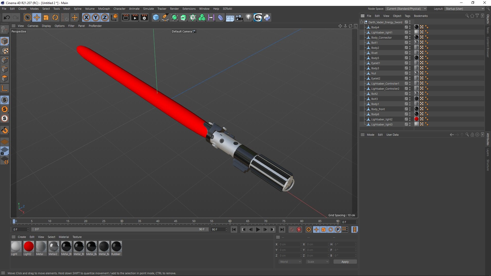Open the Material manager Texture menu

pyautogui.click(x=77, y=237)
